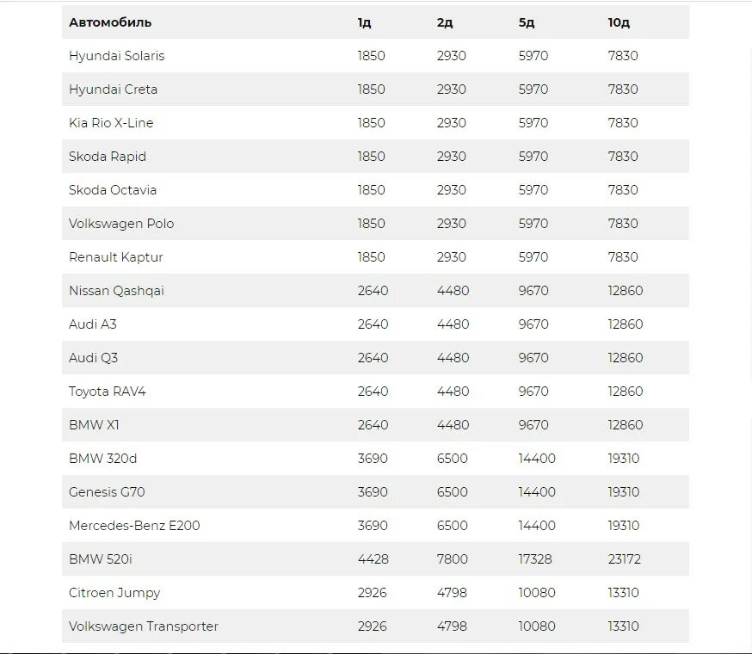
Task: Click Citroen Jumpy row name
Action: click(x=114, y=593)
